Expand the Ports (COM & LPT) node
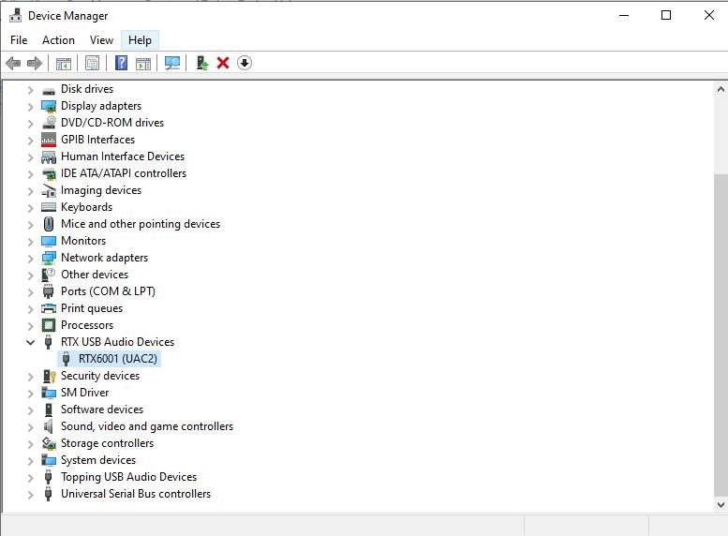728x536 pixels. (x=31, y=292)
